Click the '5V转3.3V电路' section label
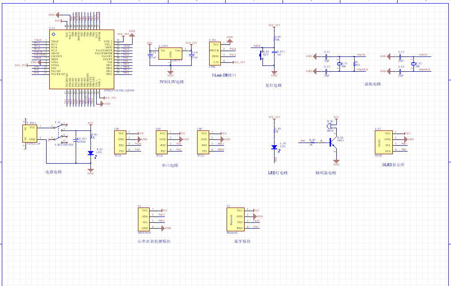This screenshot has width=451, height=286. 171,82
